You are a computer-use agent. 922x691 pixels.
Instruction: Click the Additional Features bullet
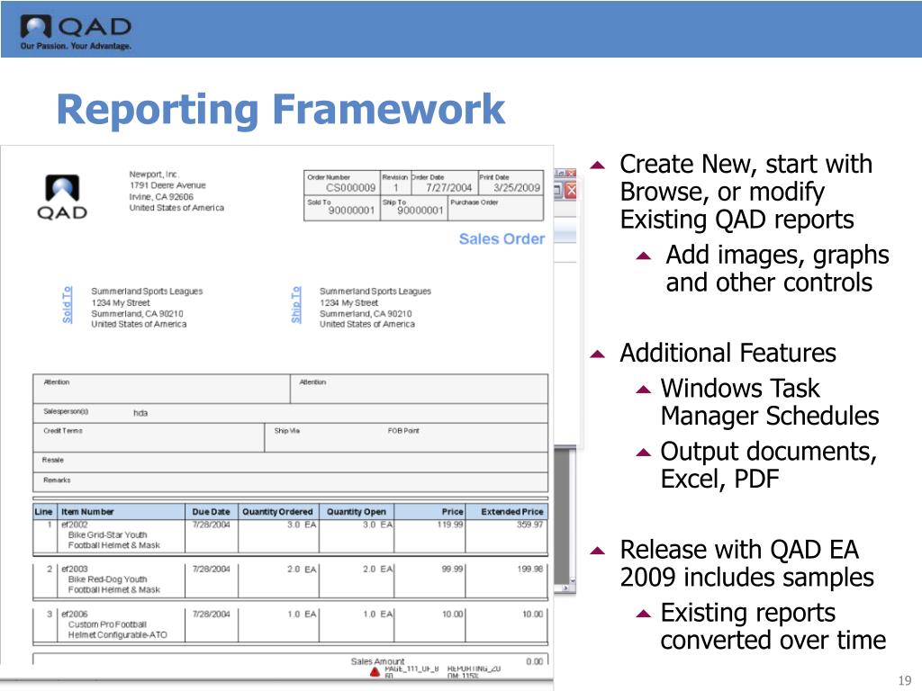tap(728, 353)
